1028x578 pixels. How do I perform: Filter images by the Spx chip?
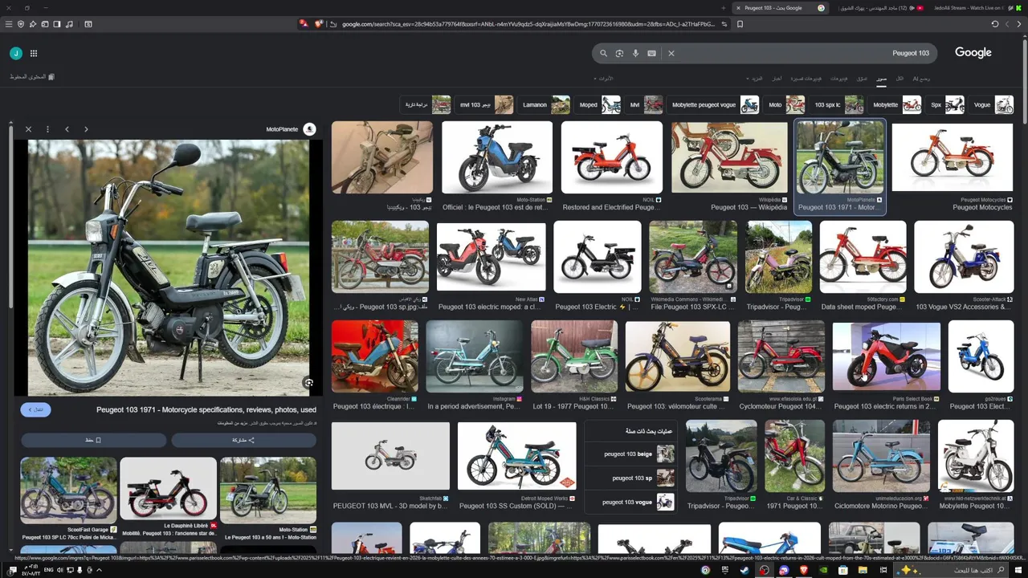point(947,104)
